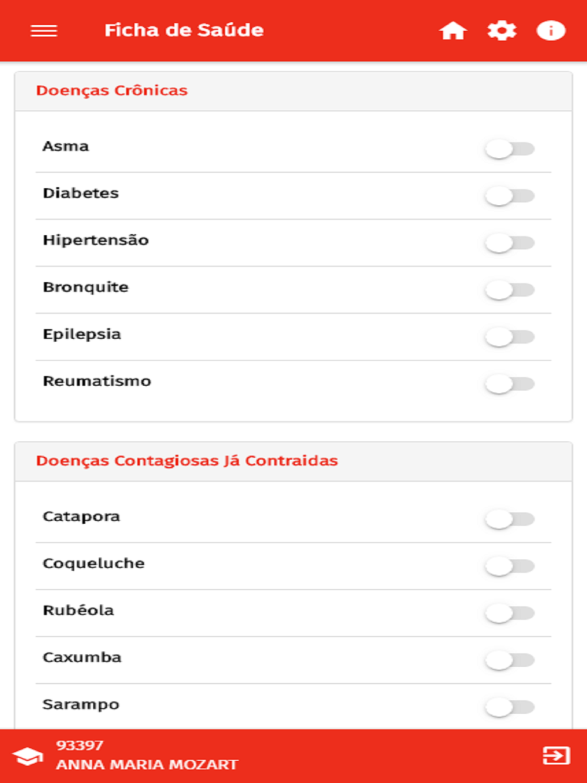Select the Doenças Contagiosas Já Contraídas header
Image resolution: width=587 pixels, height=783 pixels.
pos(187,461)
